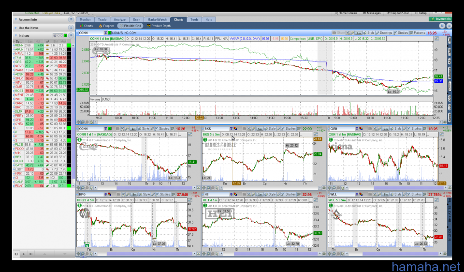Open Account Info gadget menu icon

point(71,19)
